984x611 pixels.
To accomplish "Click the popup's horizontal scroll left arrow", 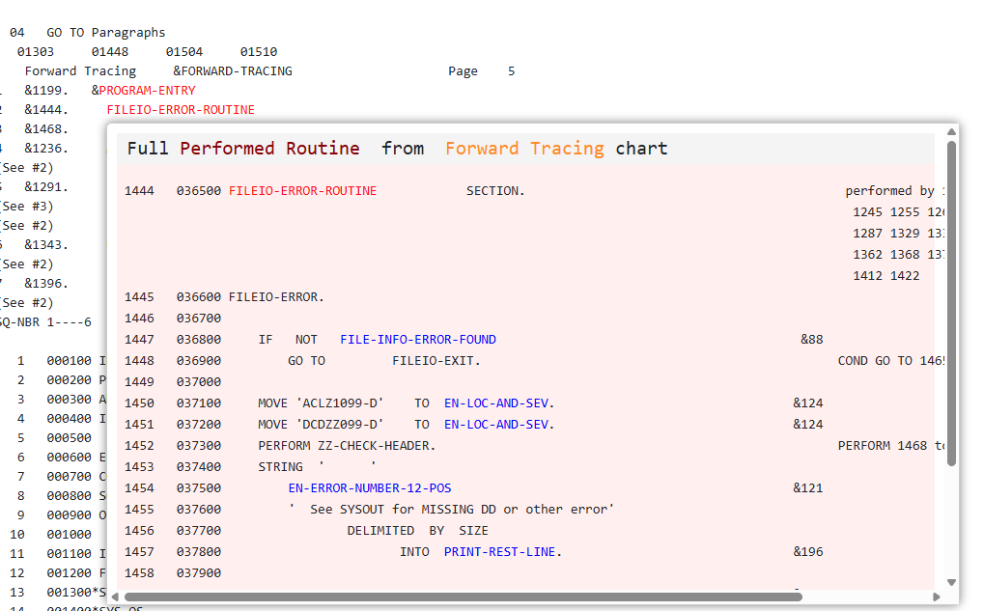I will tap(116, 597).
